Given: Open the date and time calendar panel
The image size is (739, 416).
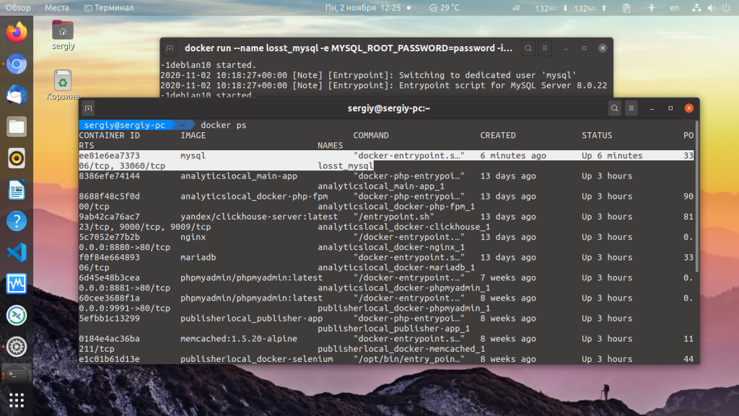Looking at the screenshot, I should point(363,7).
